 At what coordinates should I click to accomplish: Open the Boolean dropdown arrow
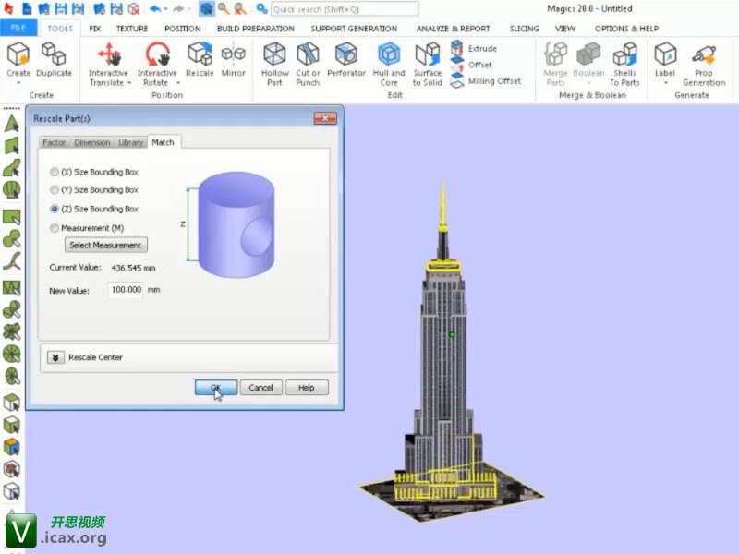pos(588,83)
